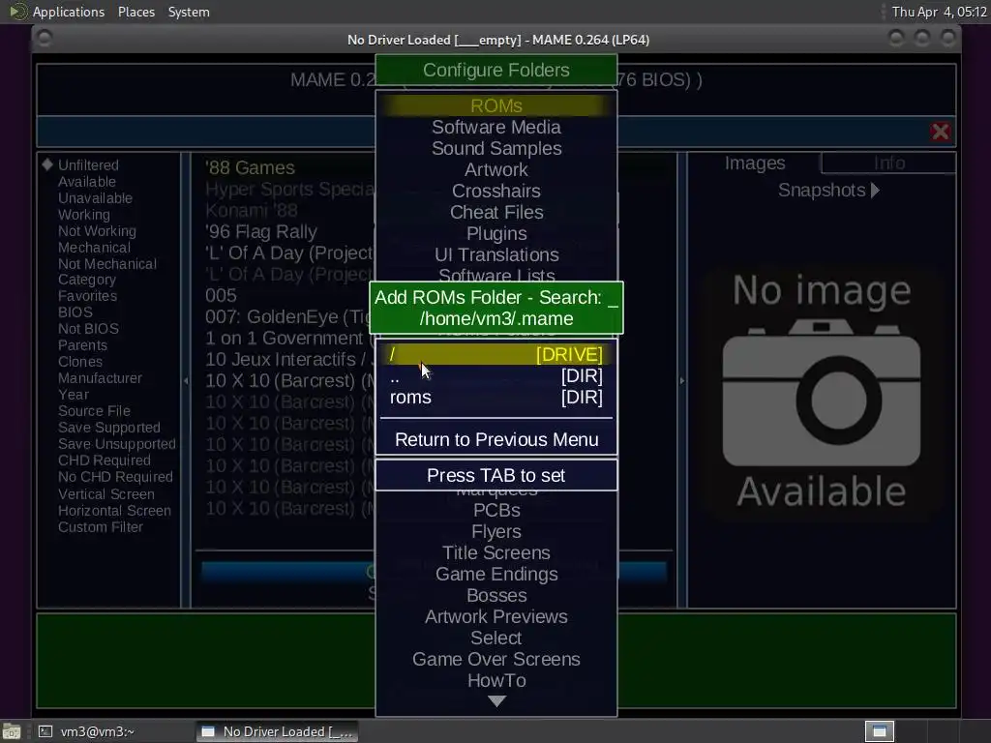Select '96 Flag Rally in list

(261, 232)
